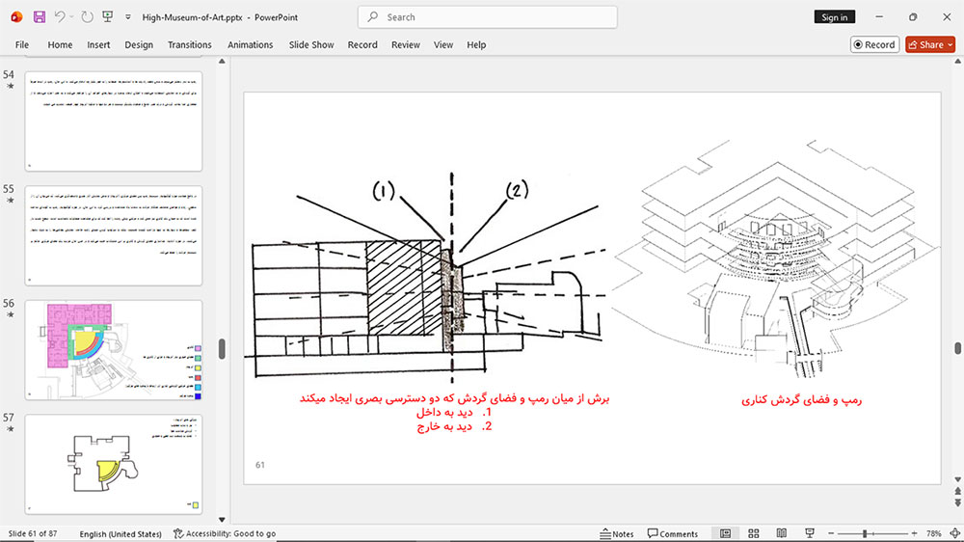
Task: Open the Animations ribbon tab
Action: click(x=251, y=45)
